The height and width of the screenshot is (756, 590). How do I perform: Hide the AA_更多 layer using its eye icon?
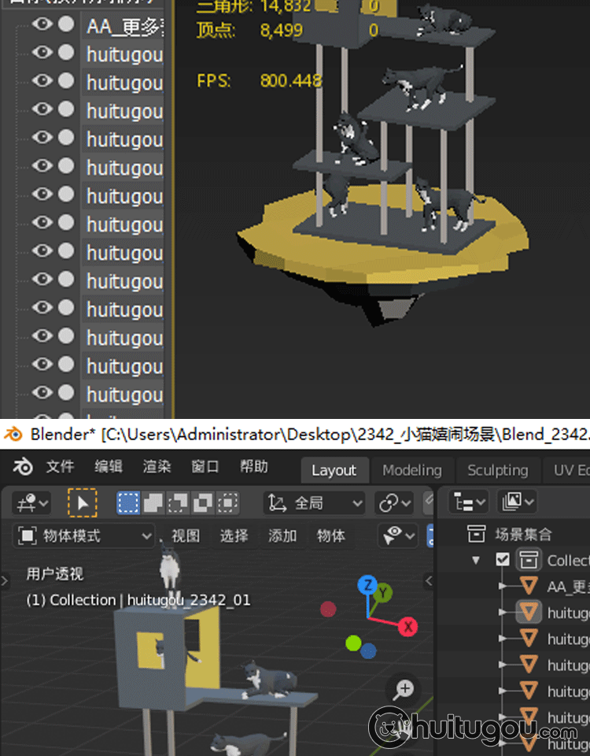pyautogui.click(x=42, y=25)
